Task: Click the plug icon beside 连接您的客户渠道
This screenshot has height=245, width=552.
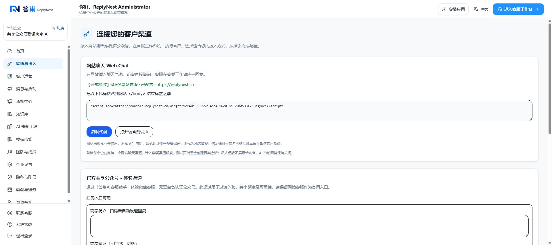Action: click(x=87, y=34)
